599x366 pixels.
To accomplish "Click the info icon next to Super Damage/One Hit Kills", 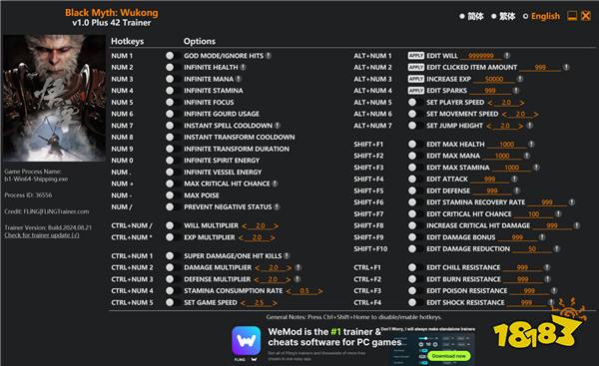I will 287,255.
